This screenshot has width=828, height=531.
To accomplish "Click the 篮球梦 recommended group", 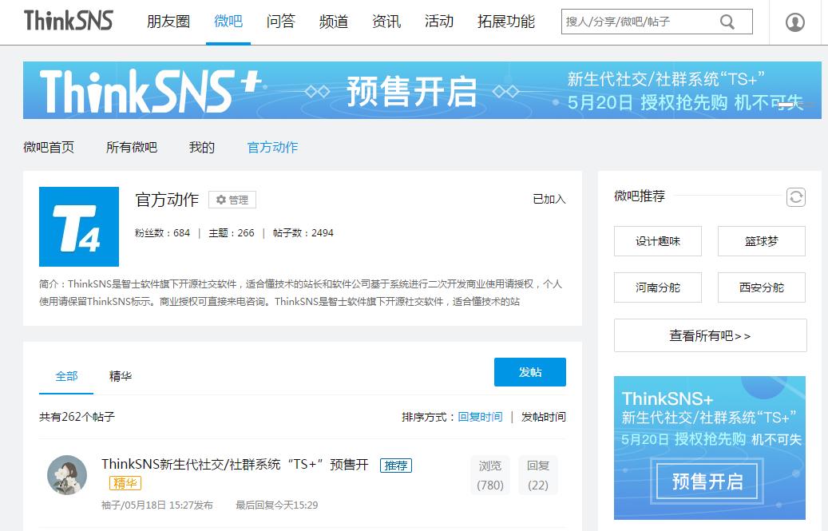I will (761, 241).
